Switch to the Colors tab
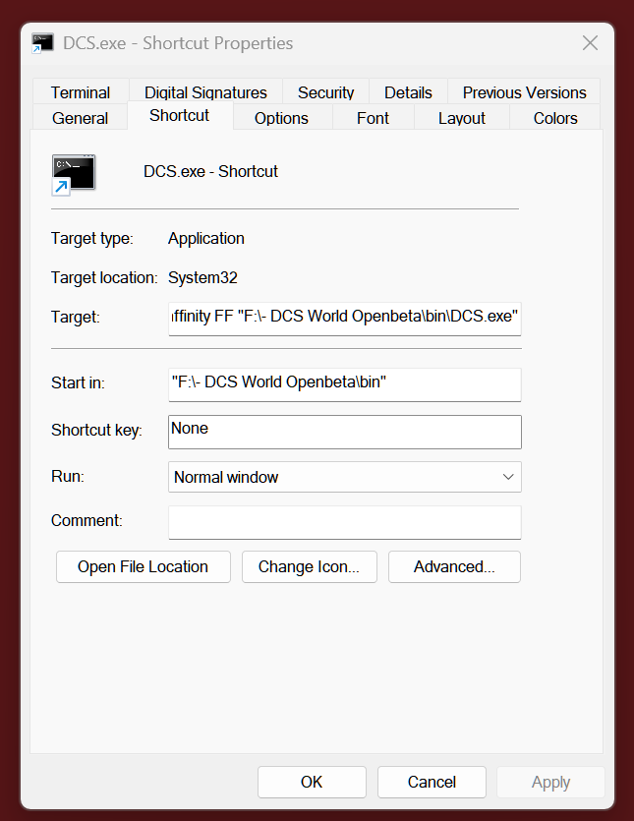The width and height of the screenshot is (634, 821). [555, 118]
